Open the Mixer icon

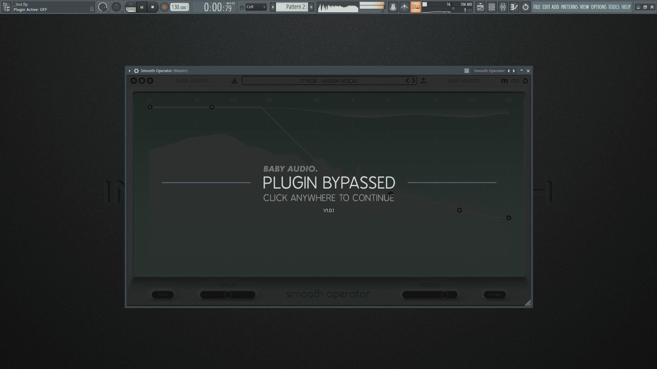[503, 7]
